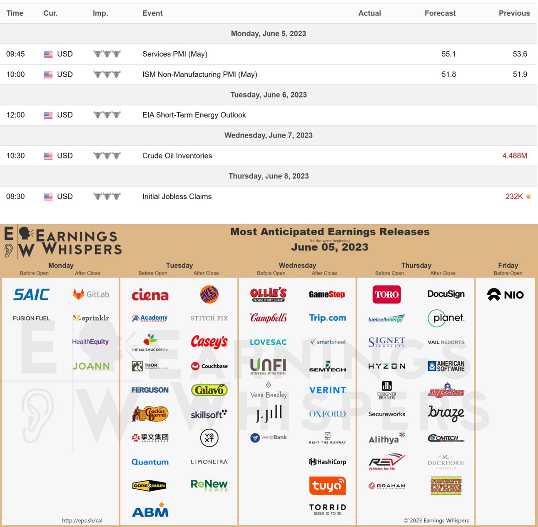This screenshot has height=527, width=538.
Task: Select the Campbell's logo
Action: coord(268,318)
